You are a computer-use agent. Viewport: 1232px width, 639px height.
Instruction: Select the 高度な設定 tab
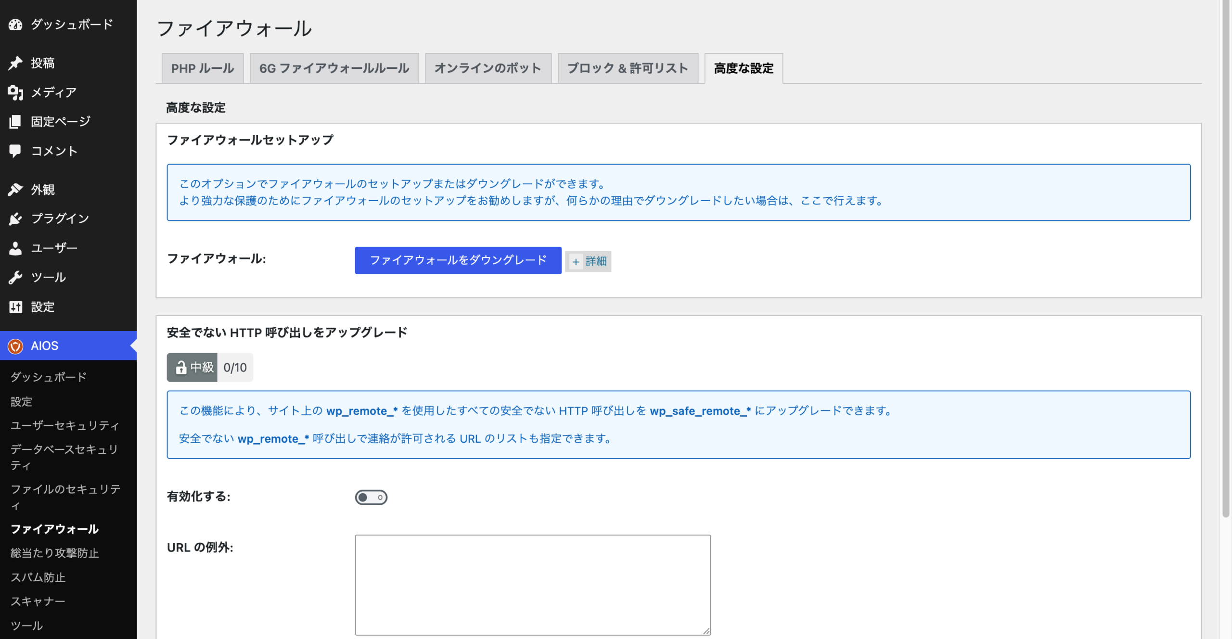point(744,68)
